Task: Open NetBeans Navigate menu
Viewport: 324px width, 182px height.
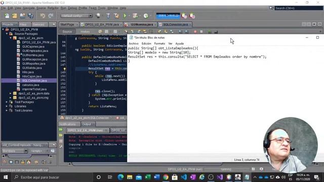Action: (x=29, y=8)
